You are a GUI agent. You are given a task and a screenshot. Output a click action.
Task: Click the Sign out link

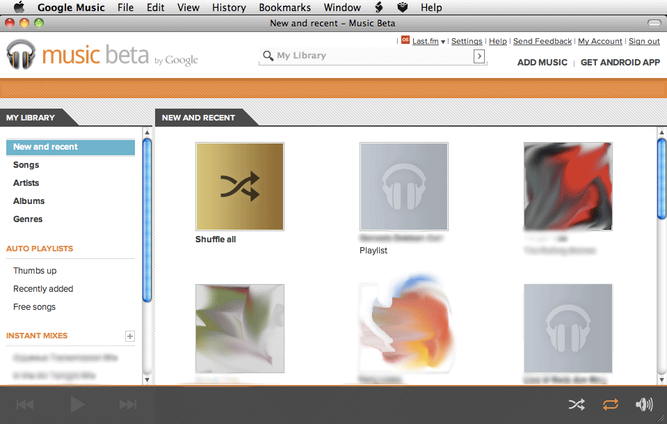coord(644,41)
